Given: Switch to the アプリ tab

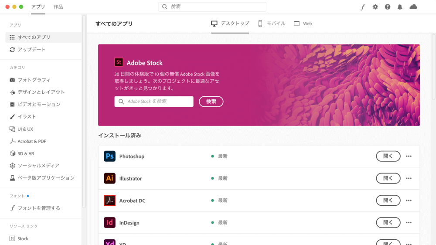Looking at the screenshot, I should pos(38,7).
